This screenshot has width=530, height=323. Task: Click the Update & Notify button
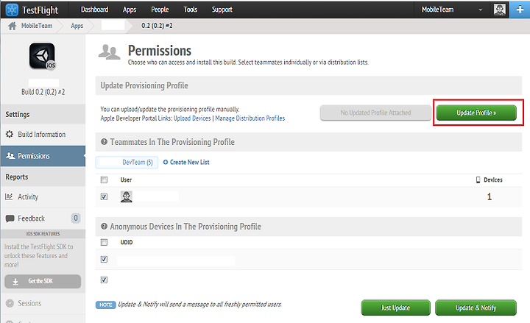[476, 308]
